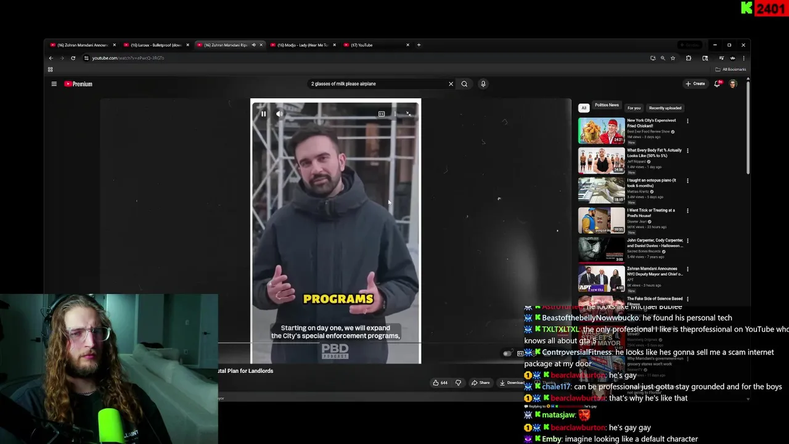Open the browser zoom magnifier icon
The width and height of the screenshot is (789, 444).
click(x=663, y=58)
